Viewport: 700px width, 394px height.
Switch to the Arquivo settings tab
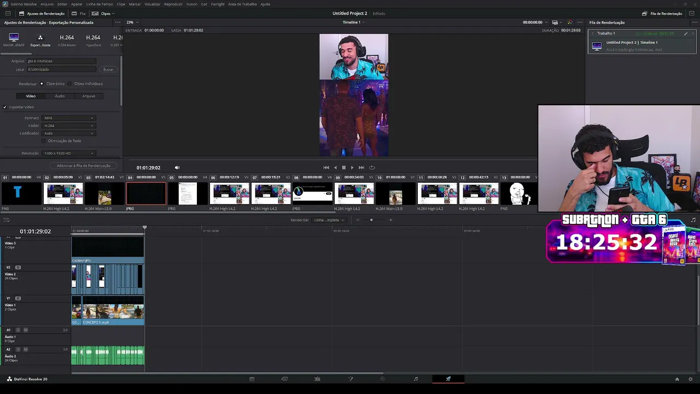click(x=89, y=96)
